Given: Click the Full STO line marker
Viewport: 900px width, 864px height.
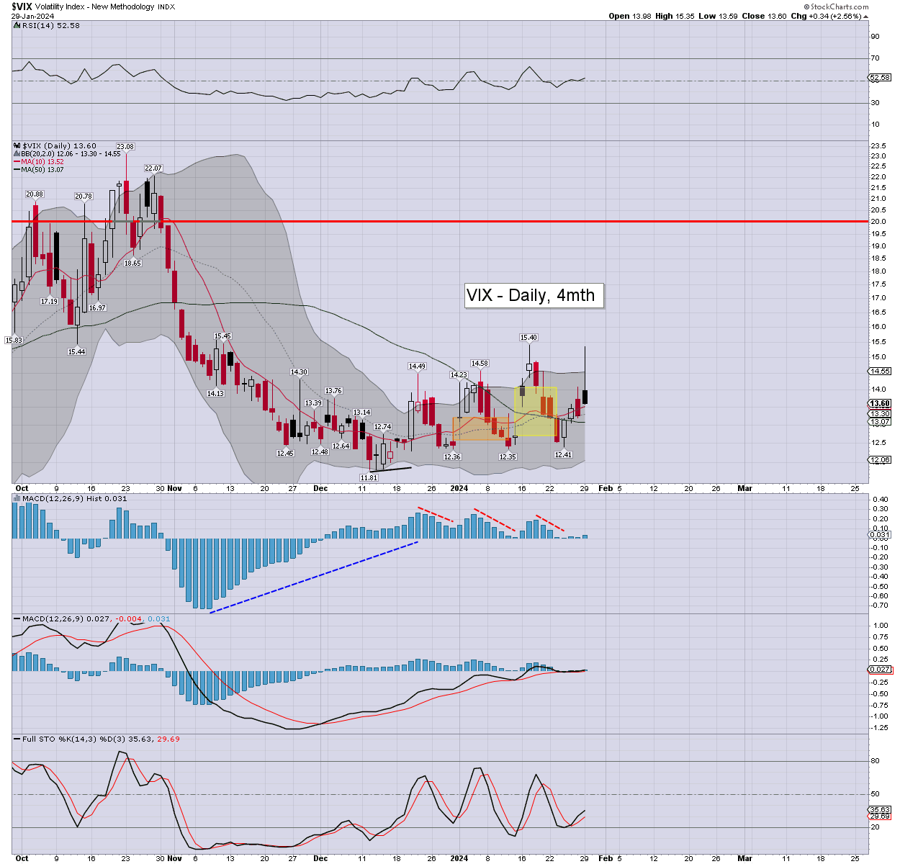Looking at the screenshot, I should [x=17, y=739].
